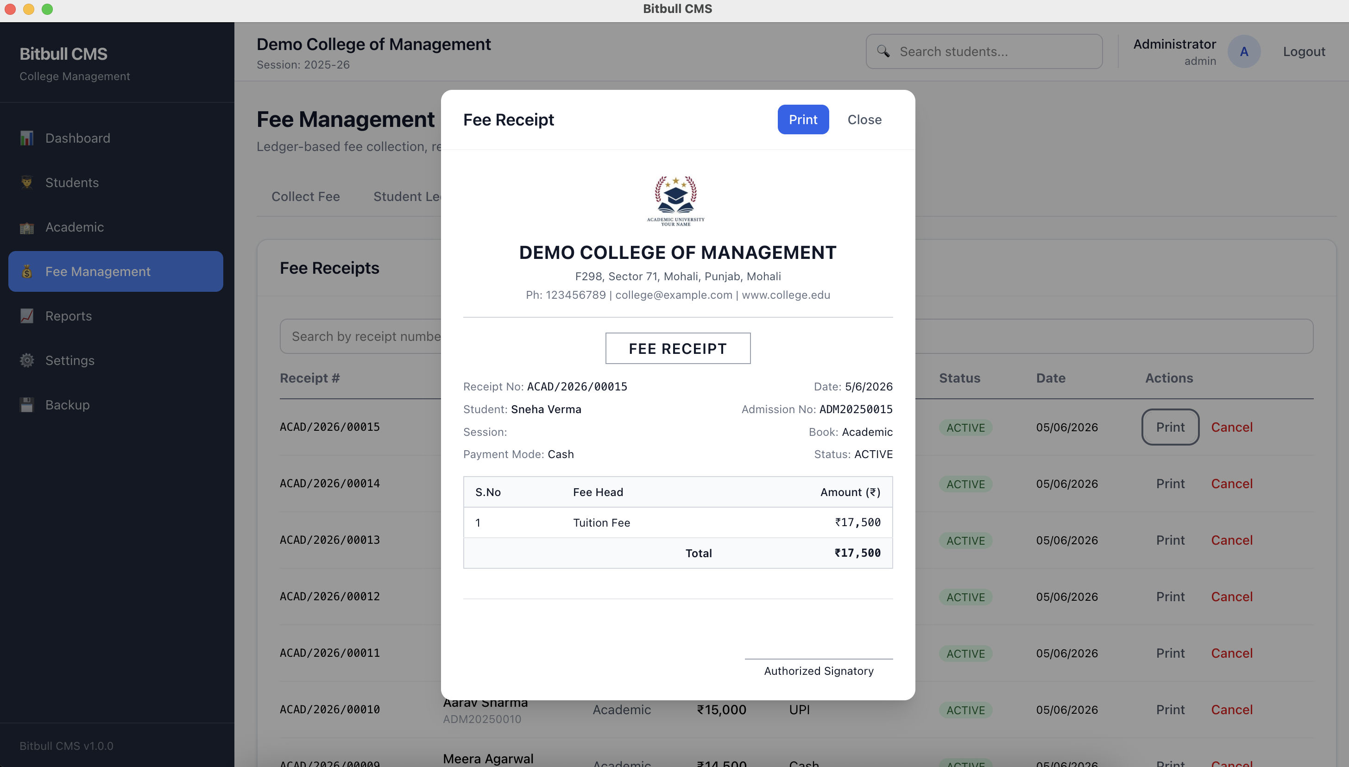Click receipt number ACAD/2026/00011
This screenshot has height=767, width=1349.
click(x=330, y=653)
